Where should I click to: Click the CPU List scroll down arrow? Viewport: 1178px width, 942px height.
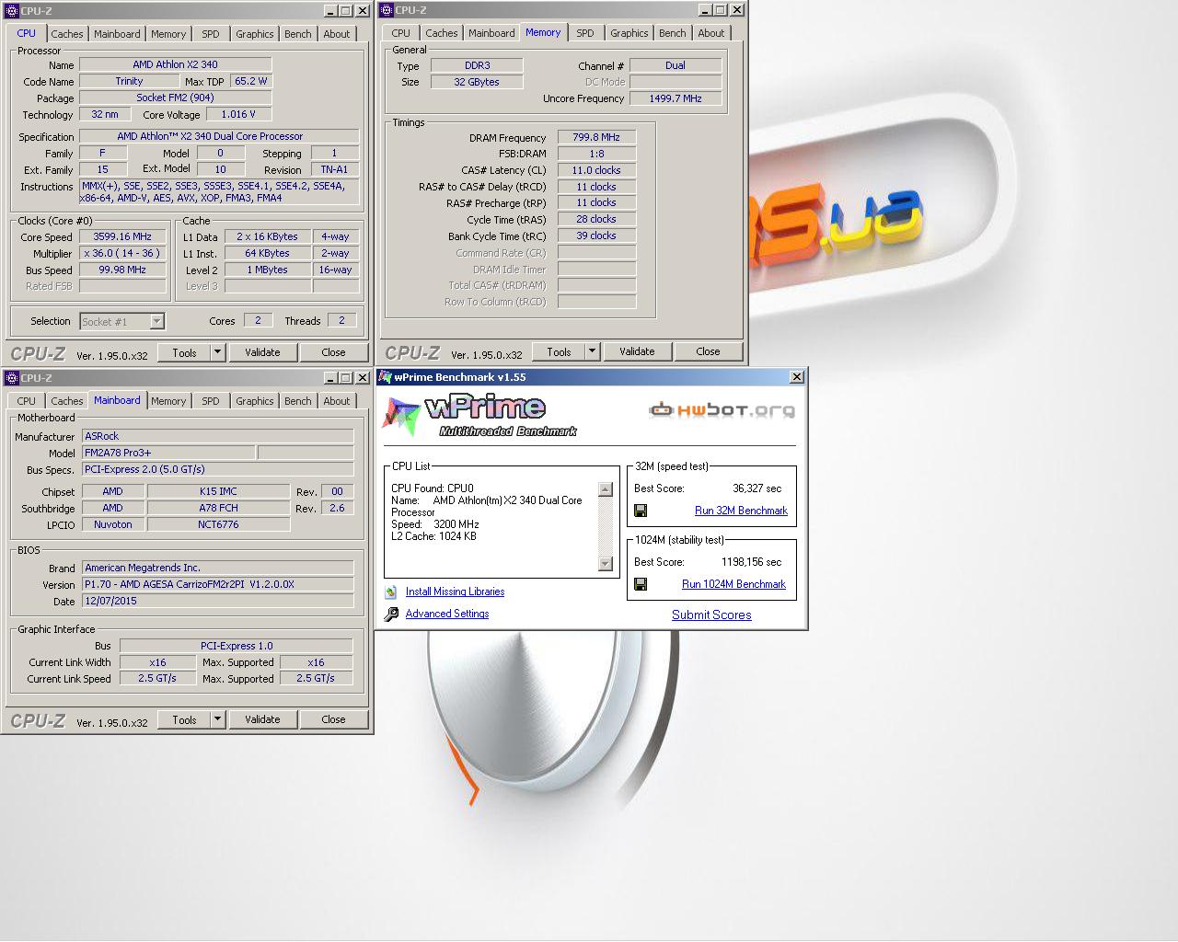coord(606,564)
